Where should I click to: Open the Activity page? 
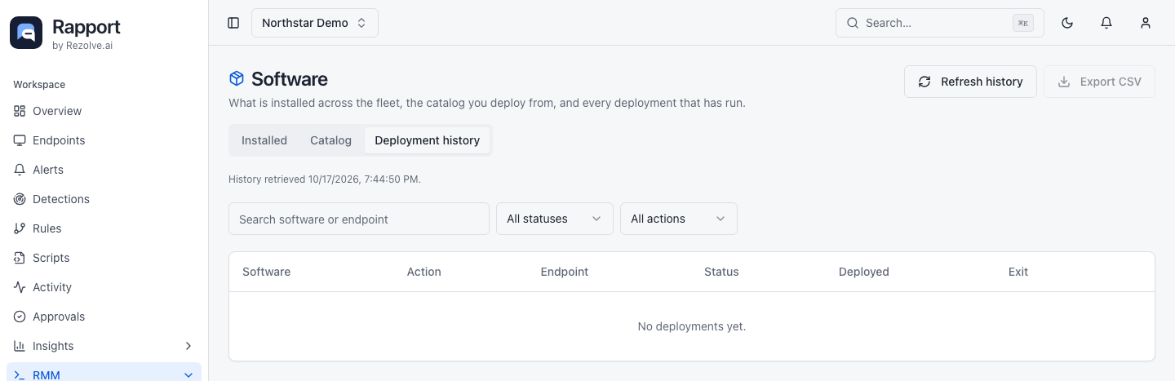pyautogui.click(x=104, y=287)
